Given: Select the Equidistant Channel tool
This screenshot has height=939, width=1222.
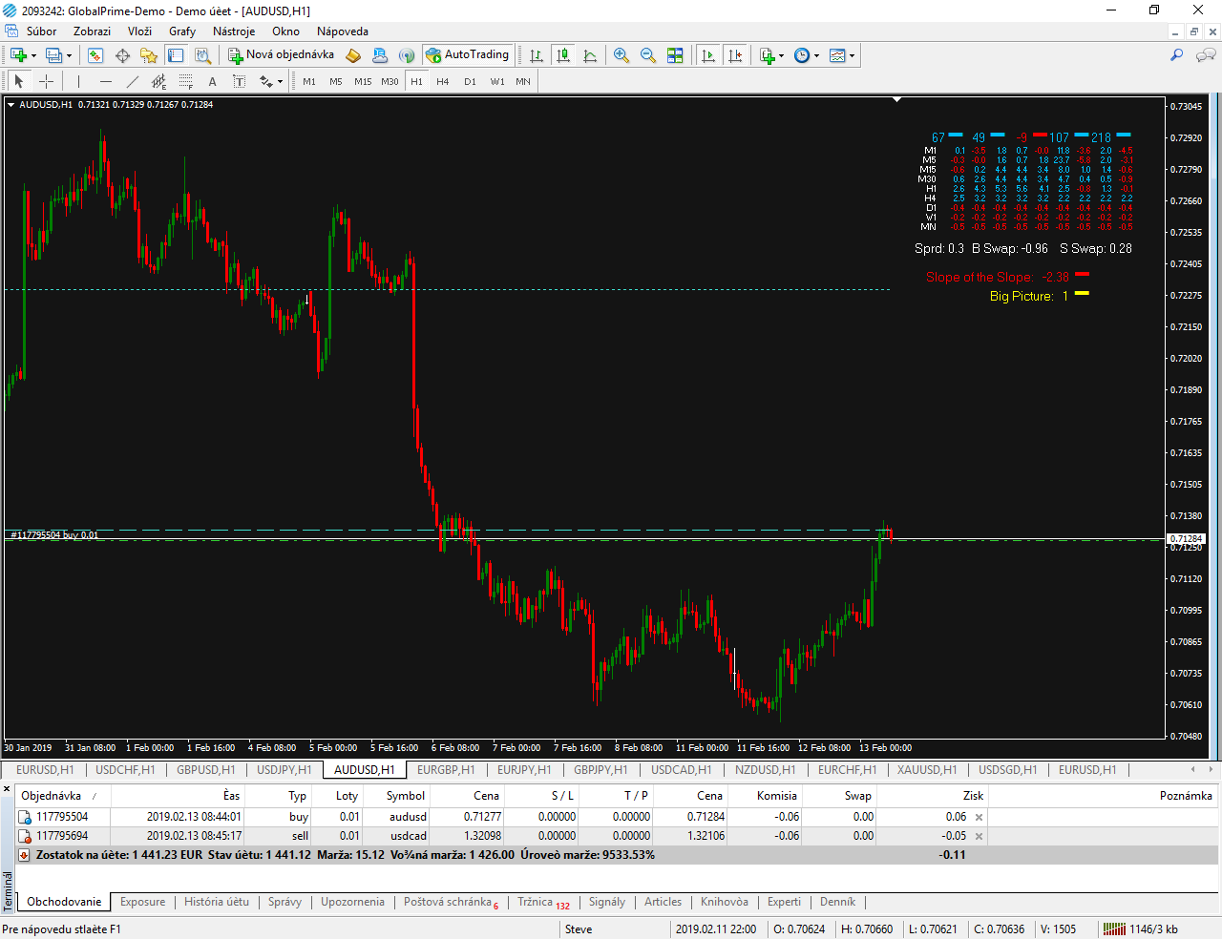Looking at the screenshot, I should point(159,81).
